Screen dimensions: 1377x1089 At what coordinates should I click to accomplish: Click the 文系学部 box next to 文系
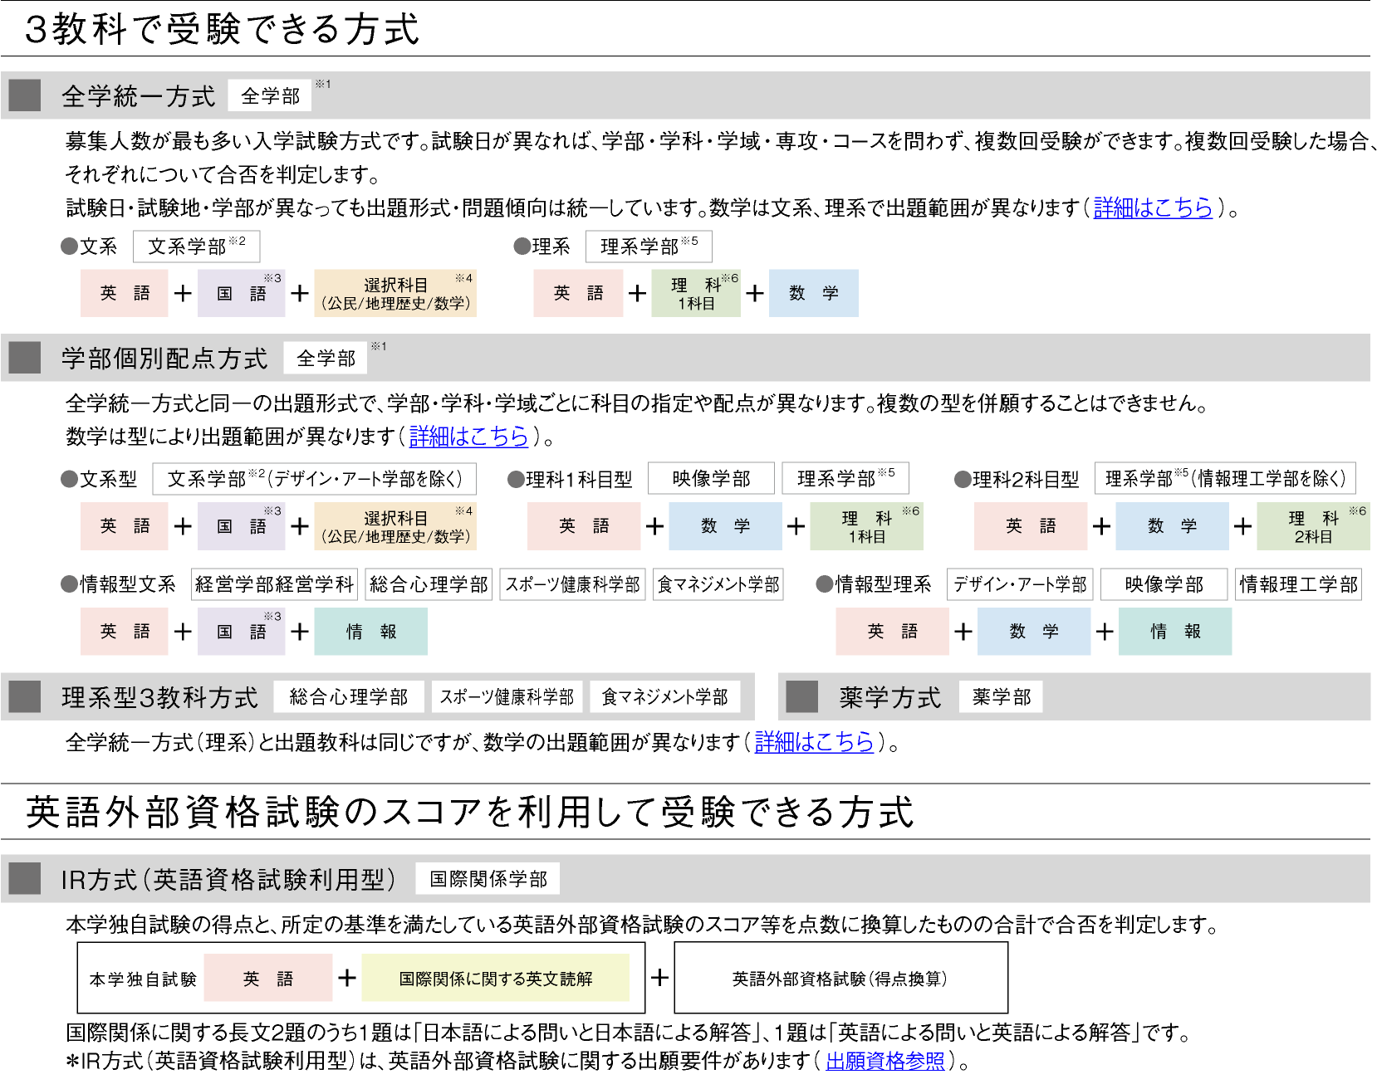[195, 247]
